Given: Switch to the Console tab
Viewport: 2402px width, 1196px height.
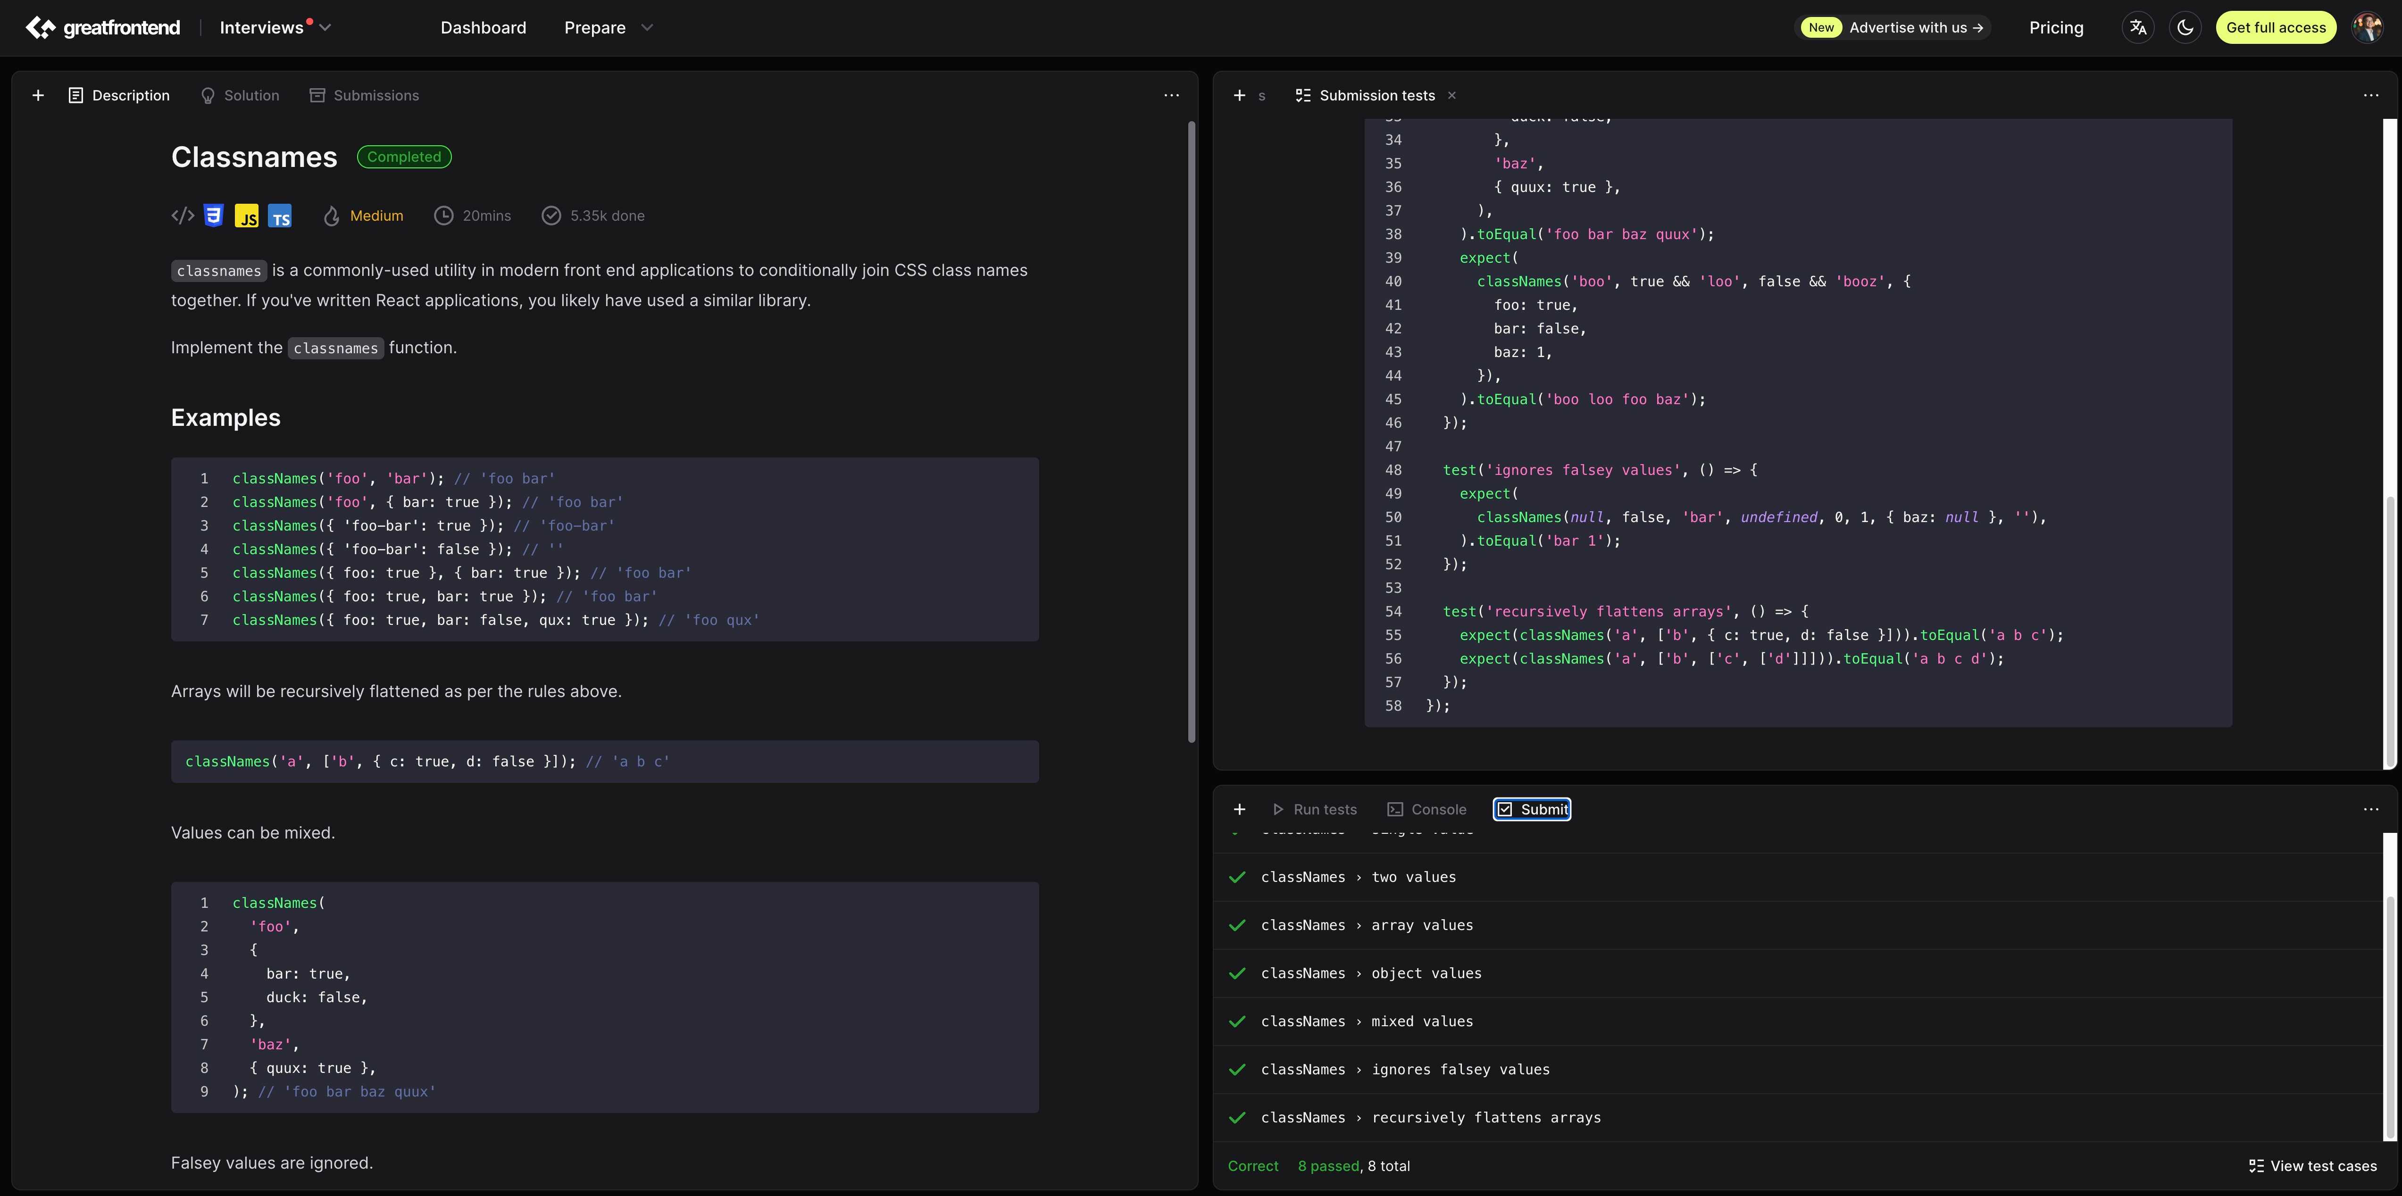Looking at the screenshot, I should pyautogui.click(x=1426, y=809).
